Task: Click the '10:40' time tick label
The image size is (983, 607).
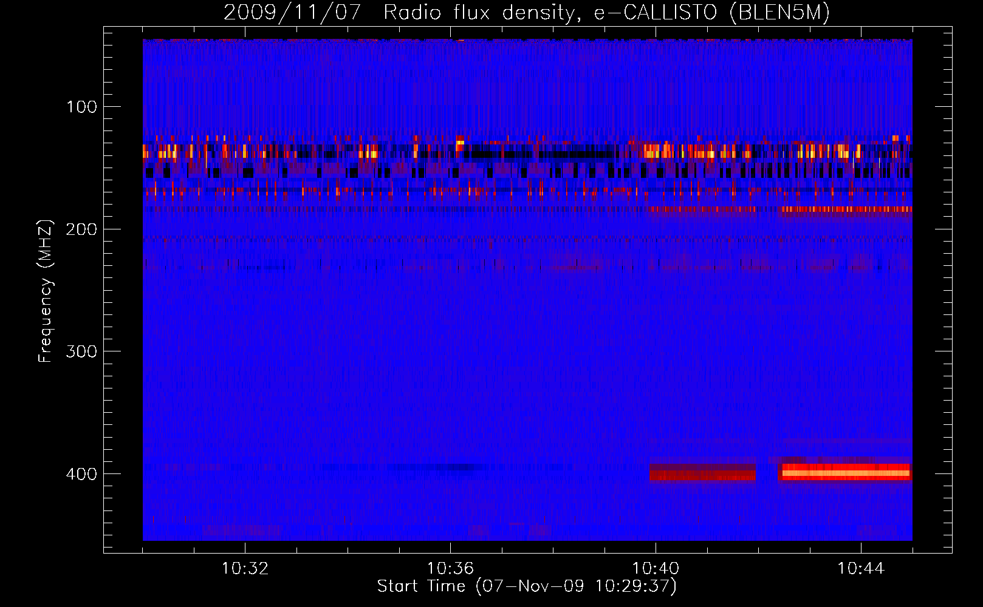Action: pyautogui.click(x=656, y=569)
